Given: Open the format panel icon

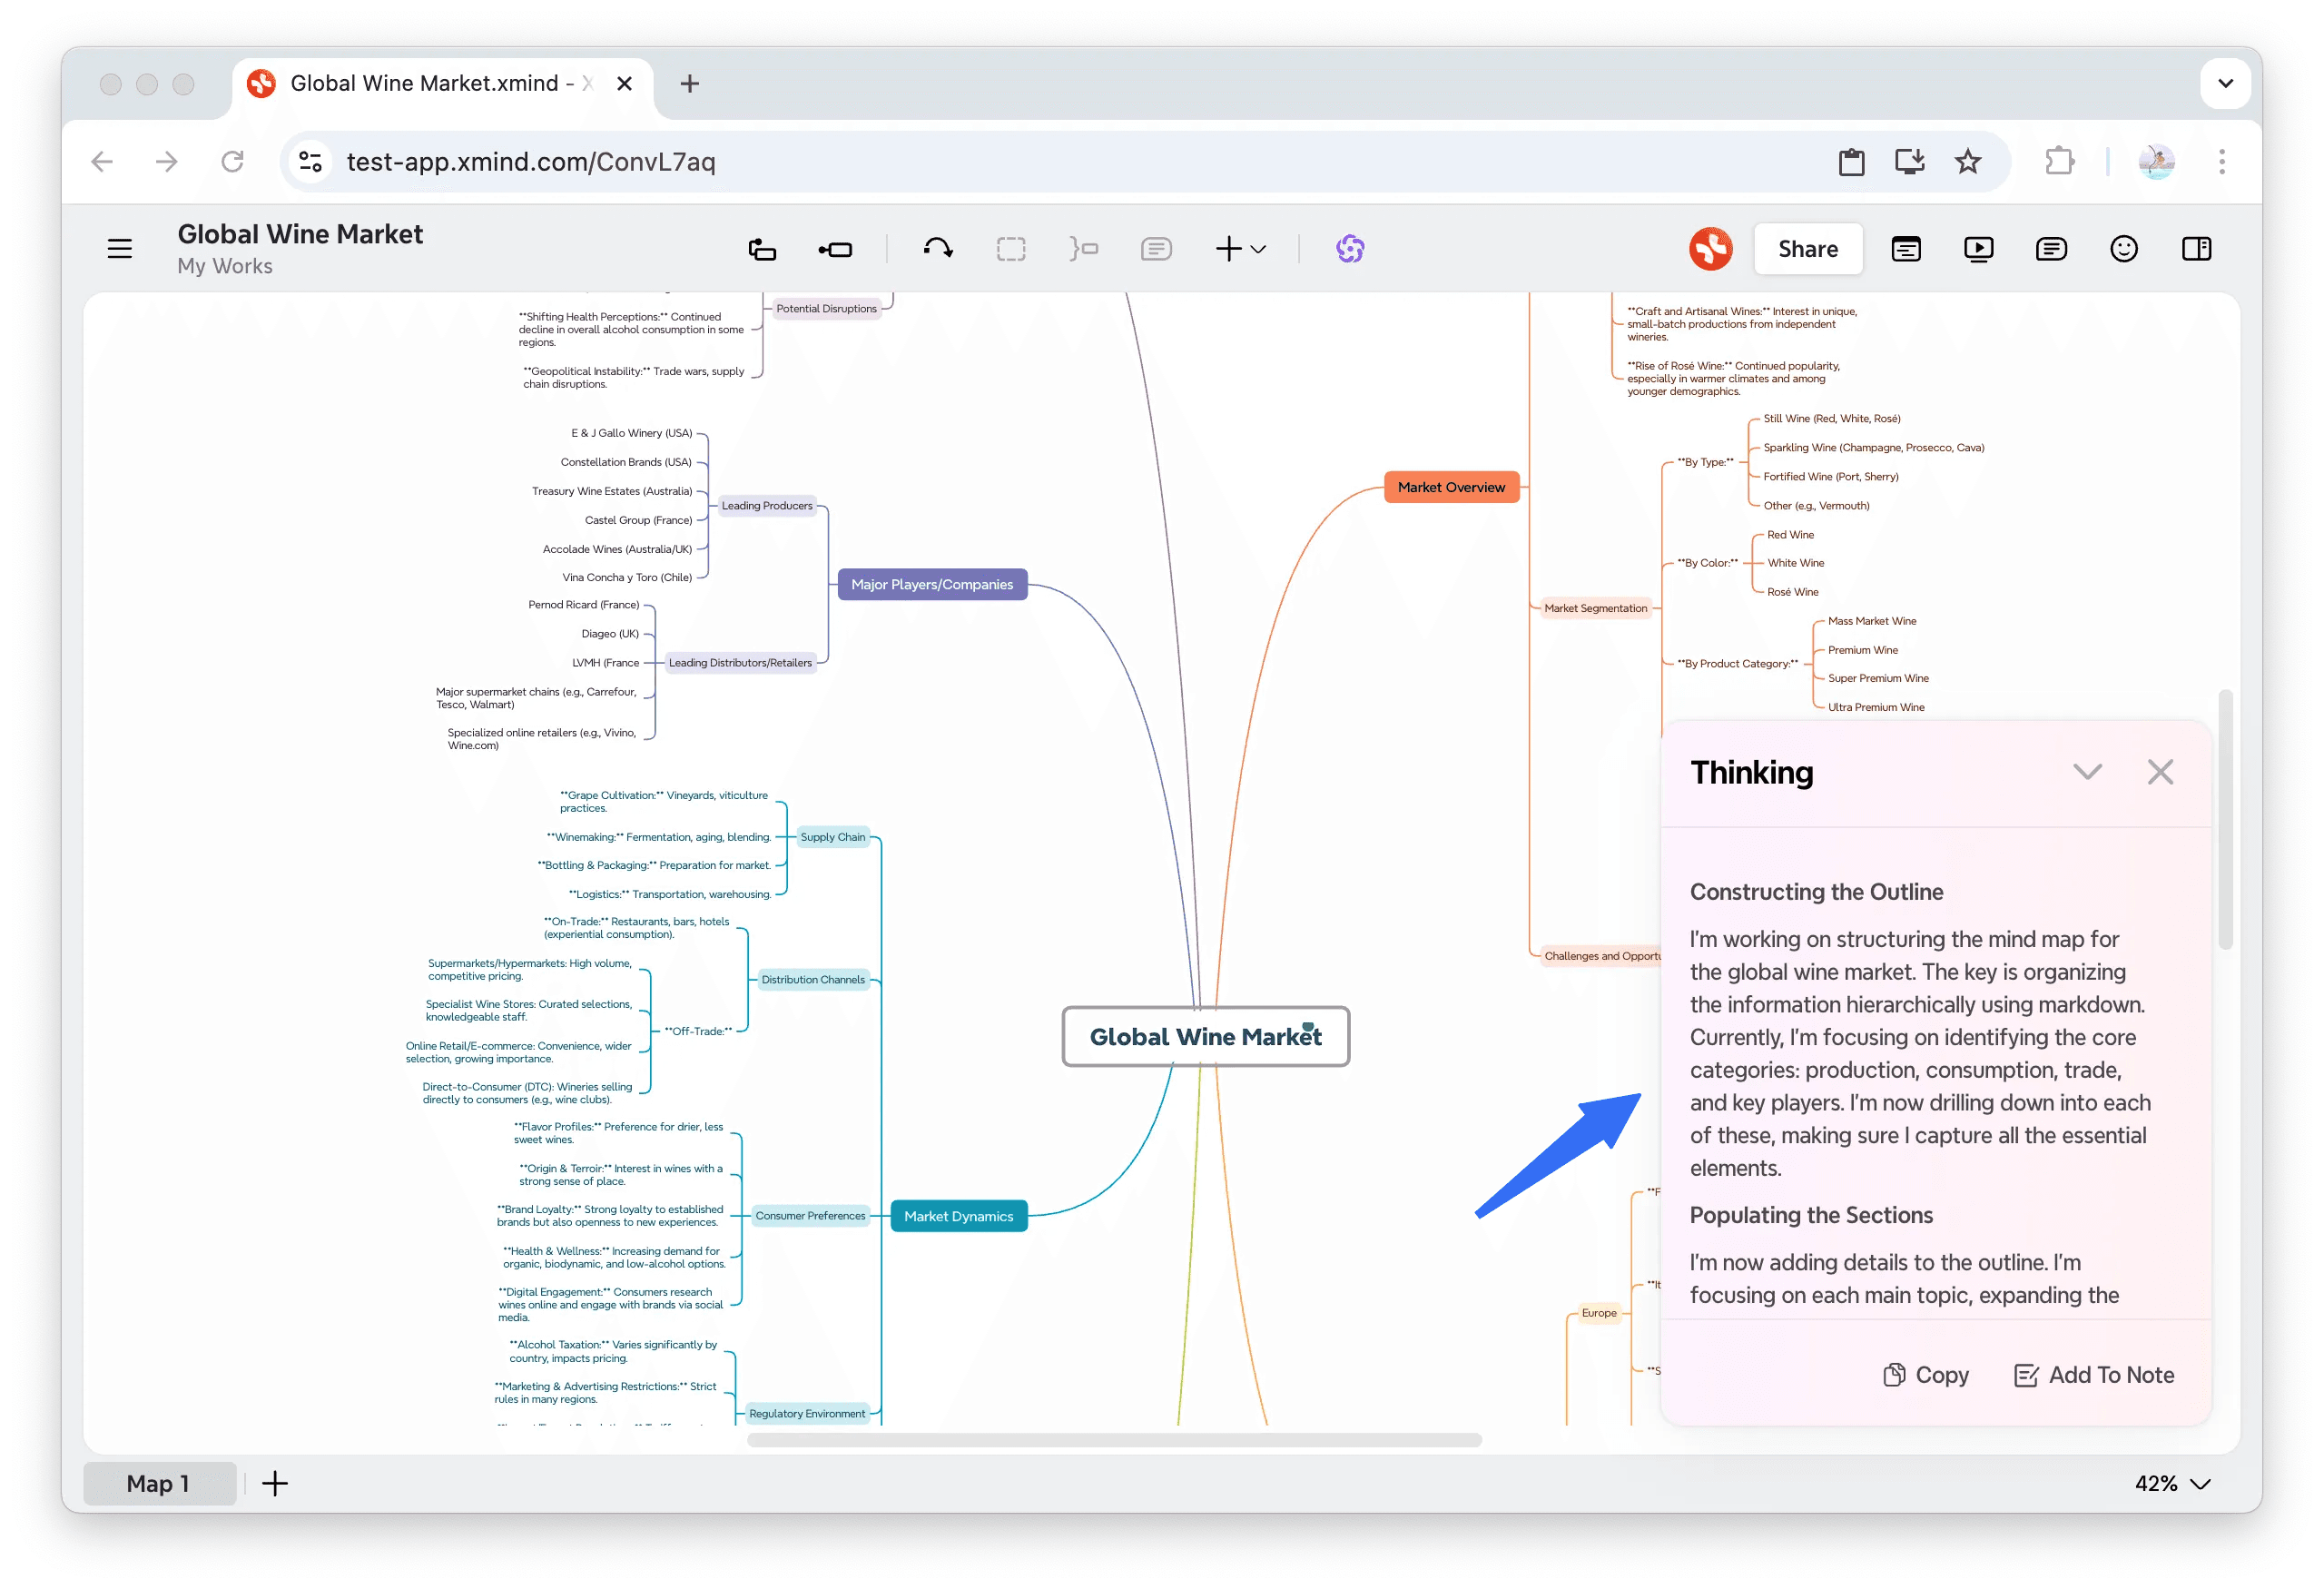Looking at the screenshot, I should pyautogui.click(x=2196, y=248).
